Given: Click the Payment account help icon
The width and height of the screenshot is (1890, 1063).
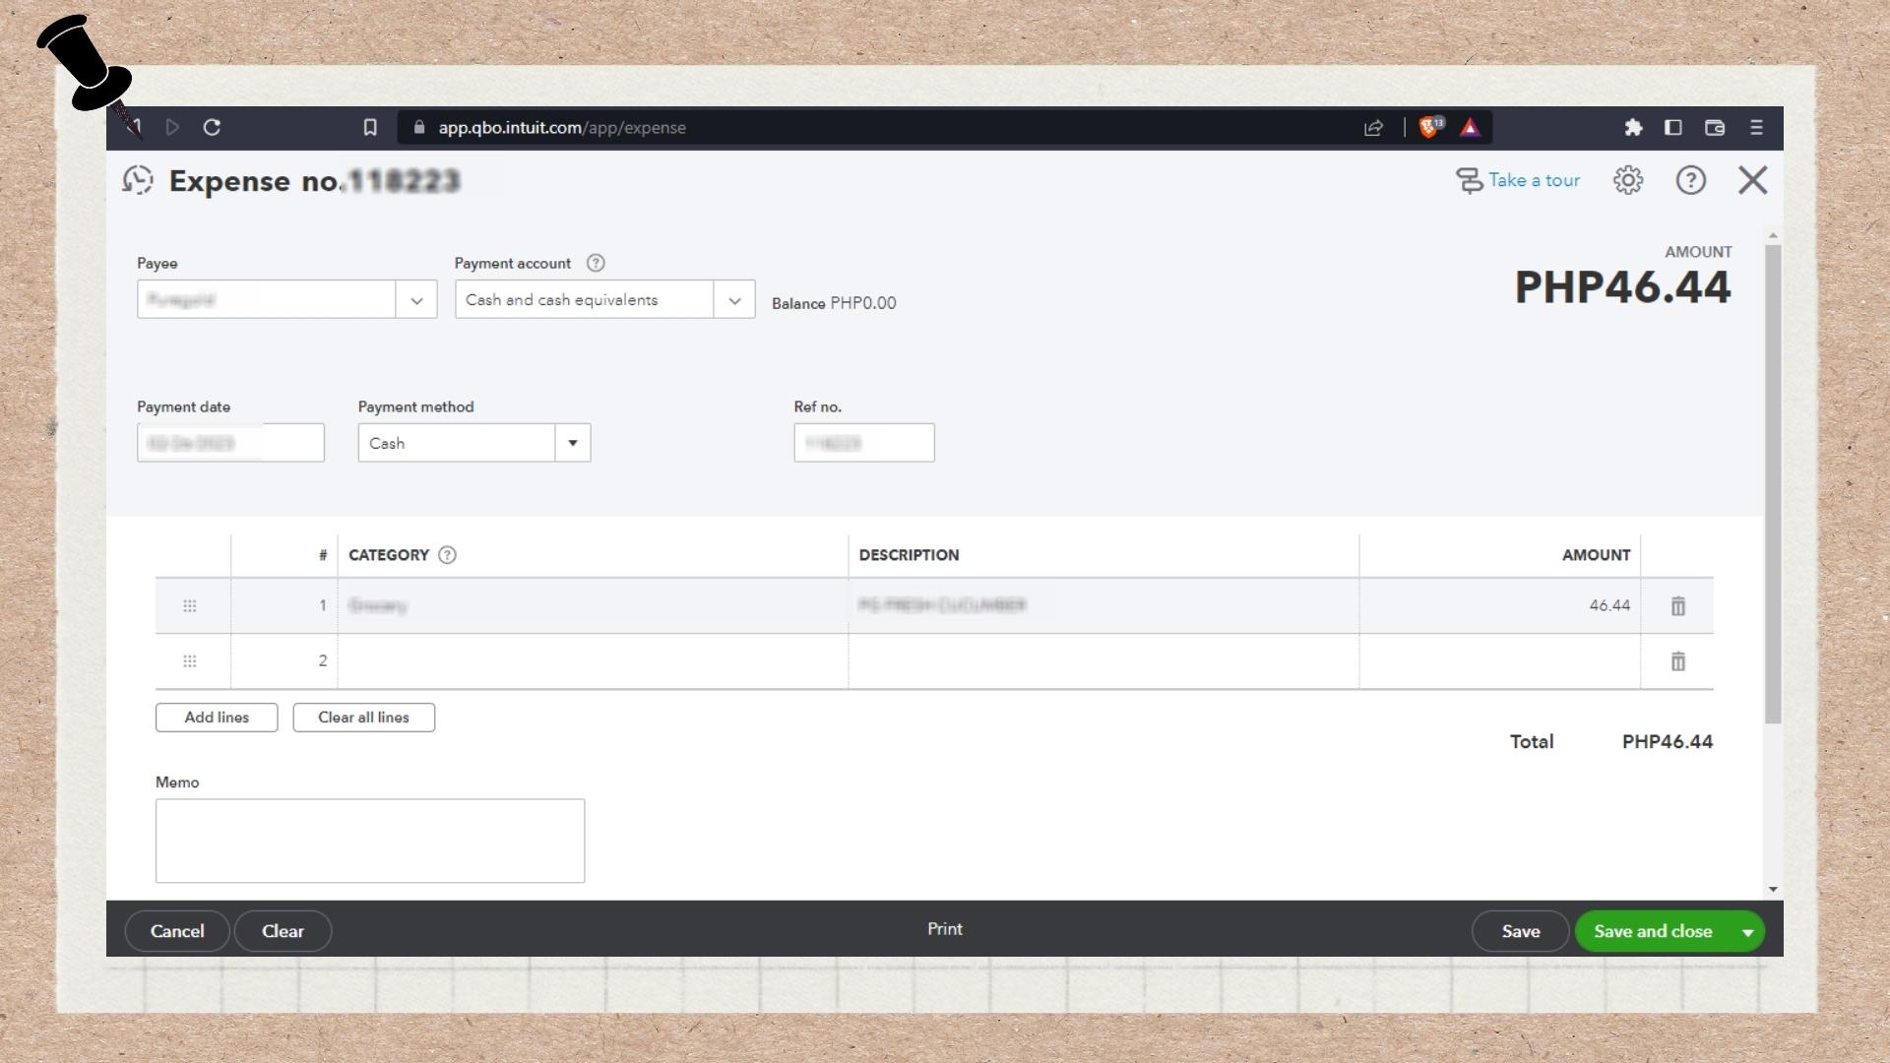Looking at the screenshot, I should pos(596,263).
